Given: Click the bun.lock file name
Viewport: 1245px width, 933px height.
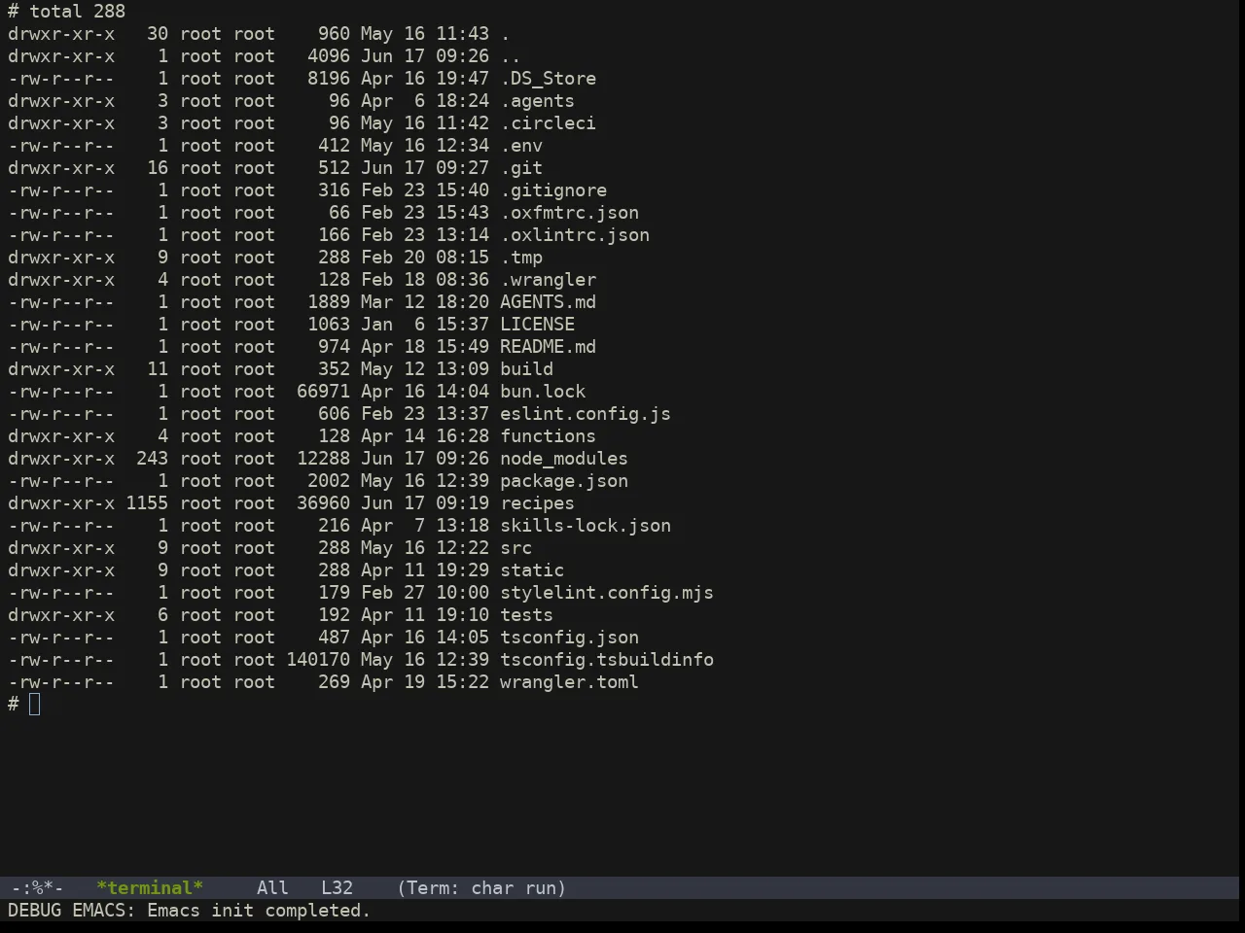Looking at the screenshot, I should point(543,392).
